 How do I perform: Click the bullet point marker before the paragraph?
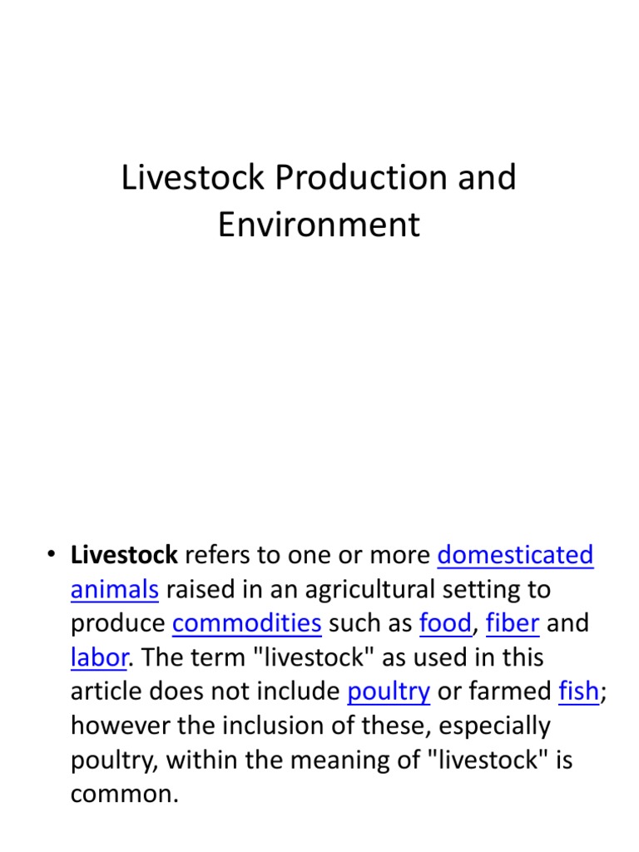point(51,555)
